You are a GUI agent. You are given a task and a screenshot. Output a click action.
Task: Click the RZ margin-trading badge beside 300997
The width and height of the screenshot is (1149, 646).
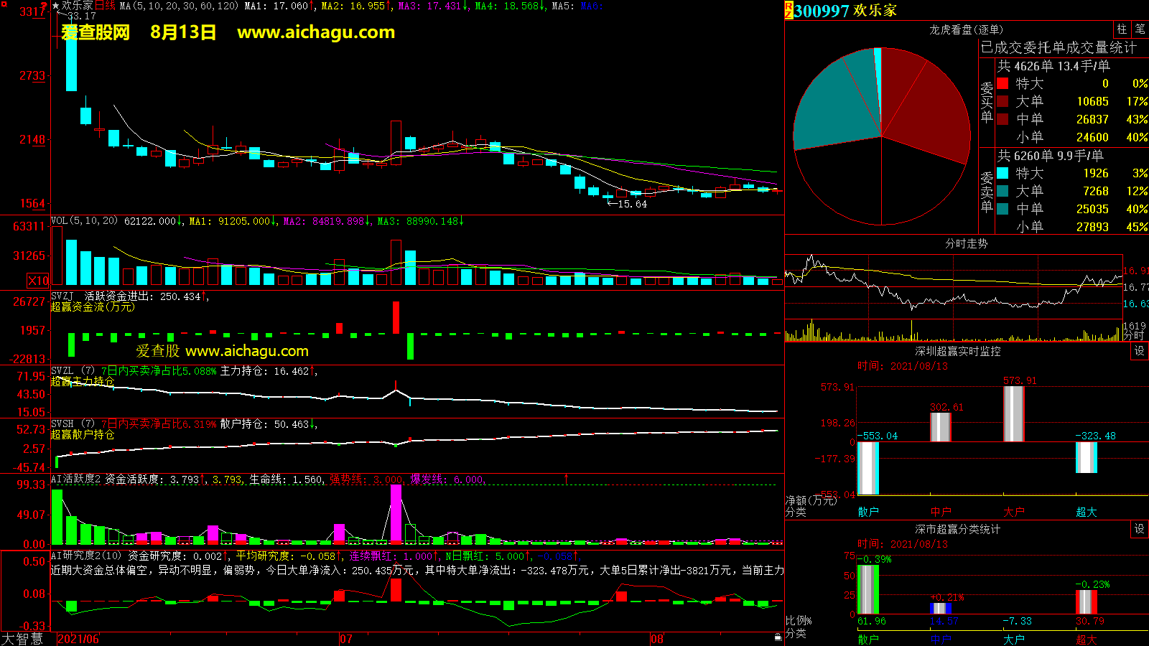[789, 10]
